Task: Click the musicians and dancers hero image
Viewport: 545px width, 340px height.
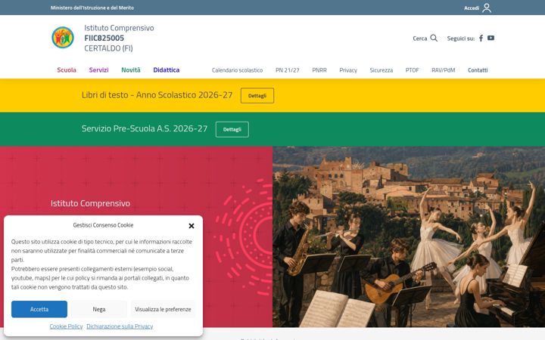Action: (x=409, y=236)
